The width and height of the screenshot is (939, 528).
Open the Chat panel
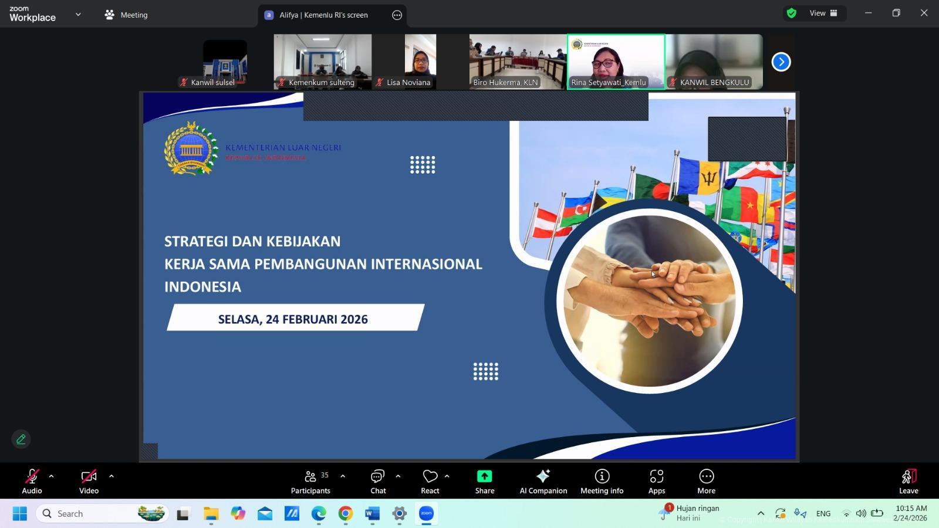pos(378,481)
